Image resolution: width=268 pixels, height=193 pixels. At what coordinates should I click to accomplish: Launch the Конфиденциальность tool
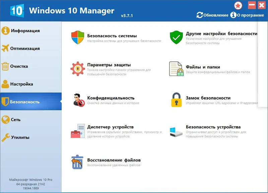[x=111, y=98]
